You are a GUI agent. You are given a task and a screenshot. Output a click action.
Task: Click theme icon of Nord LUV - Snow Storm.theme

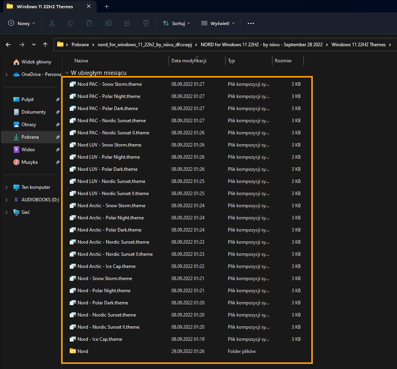pos(73,145)
